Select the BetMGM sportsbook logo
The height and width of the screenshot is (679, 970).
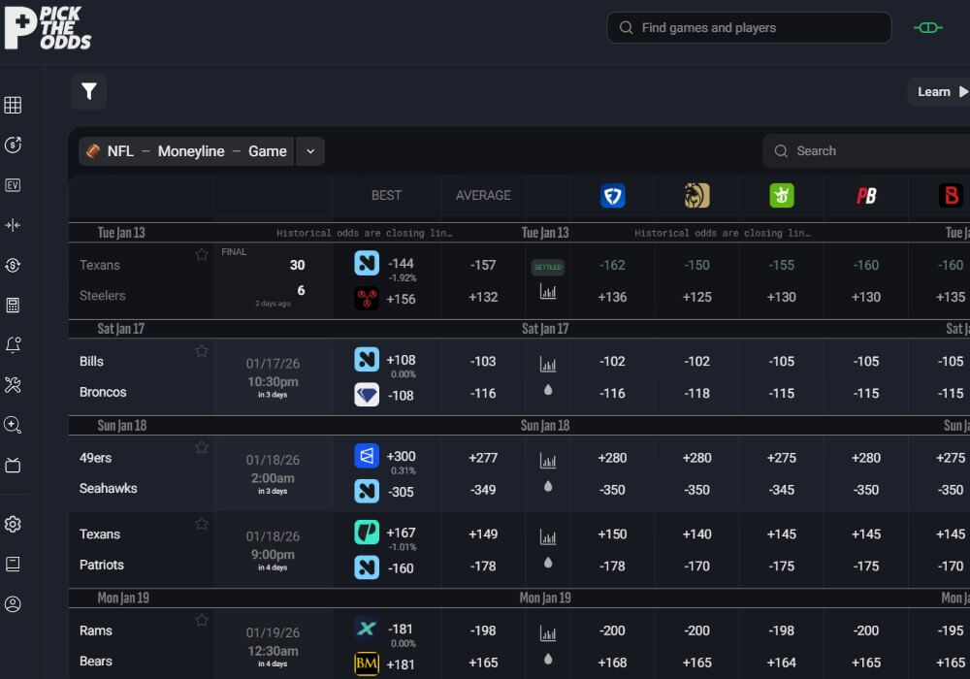coord(696,195)
